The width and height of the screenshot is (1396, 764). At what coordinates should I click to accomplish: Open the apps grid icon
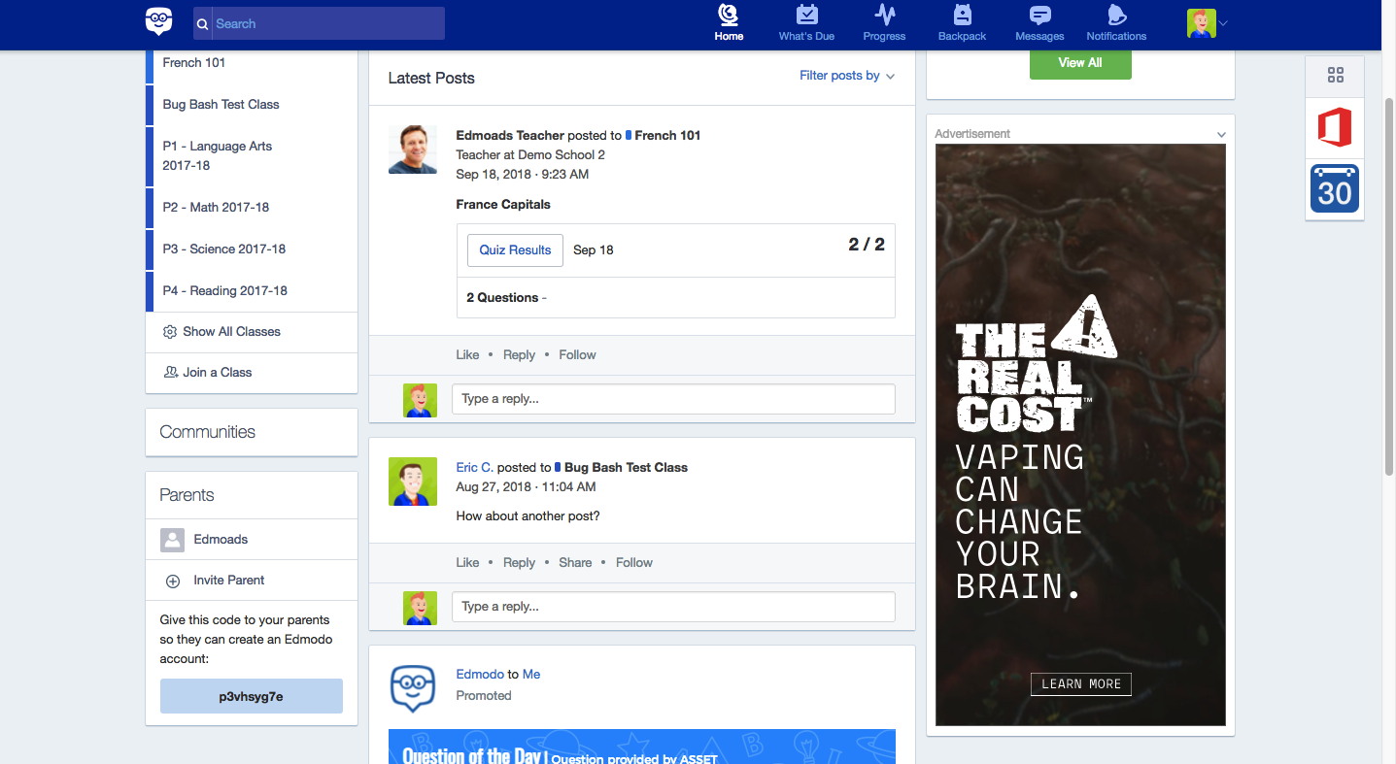pyautogui.click(x=1335, y=76)
